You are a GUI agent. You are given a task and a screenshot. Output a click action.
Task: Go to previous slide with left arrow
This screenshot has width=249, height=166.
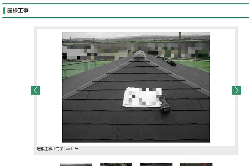[x=35, y=90]
